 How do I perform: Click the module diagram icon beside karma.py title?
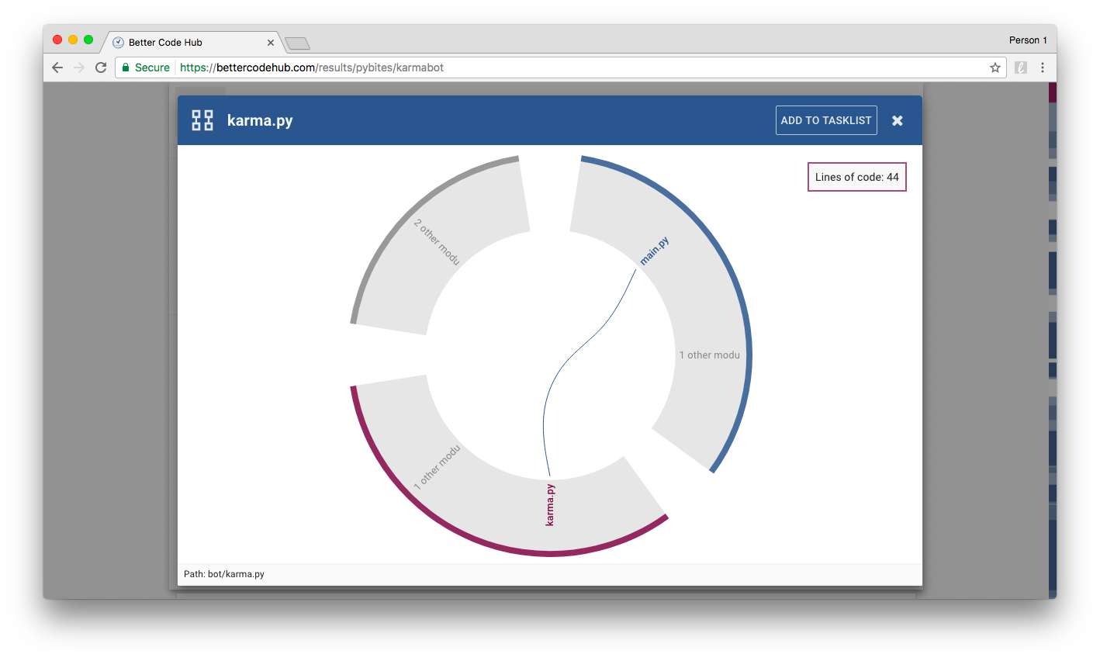click(202, 120)
